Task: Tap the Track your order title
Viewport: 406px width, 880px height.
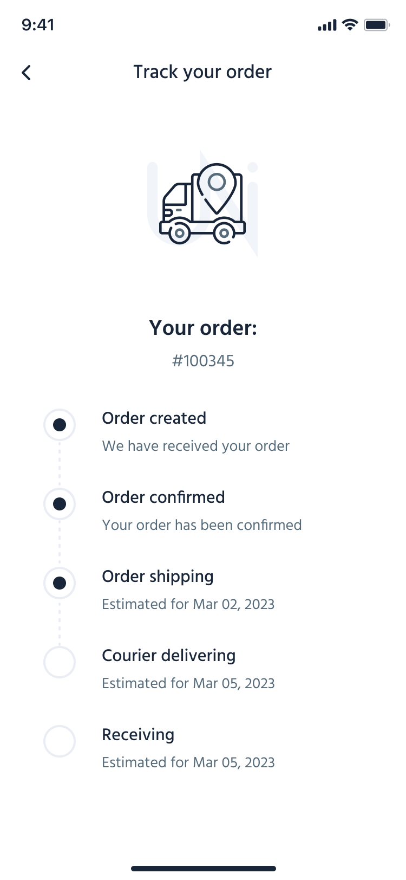Action: pyautogui.click(x=202, y=72)
